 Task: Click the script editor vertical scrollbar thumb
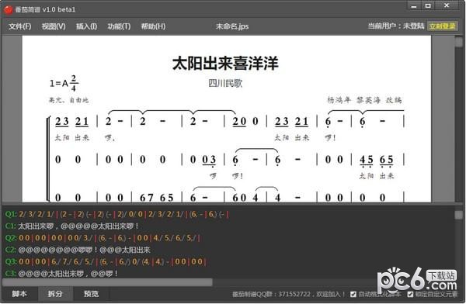(x=459, y=215)
